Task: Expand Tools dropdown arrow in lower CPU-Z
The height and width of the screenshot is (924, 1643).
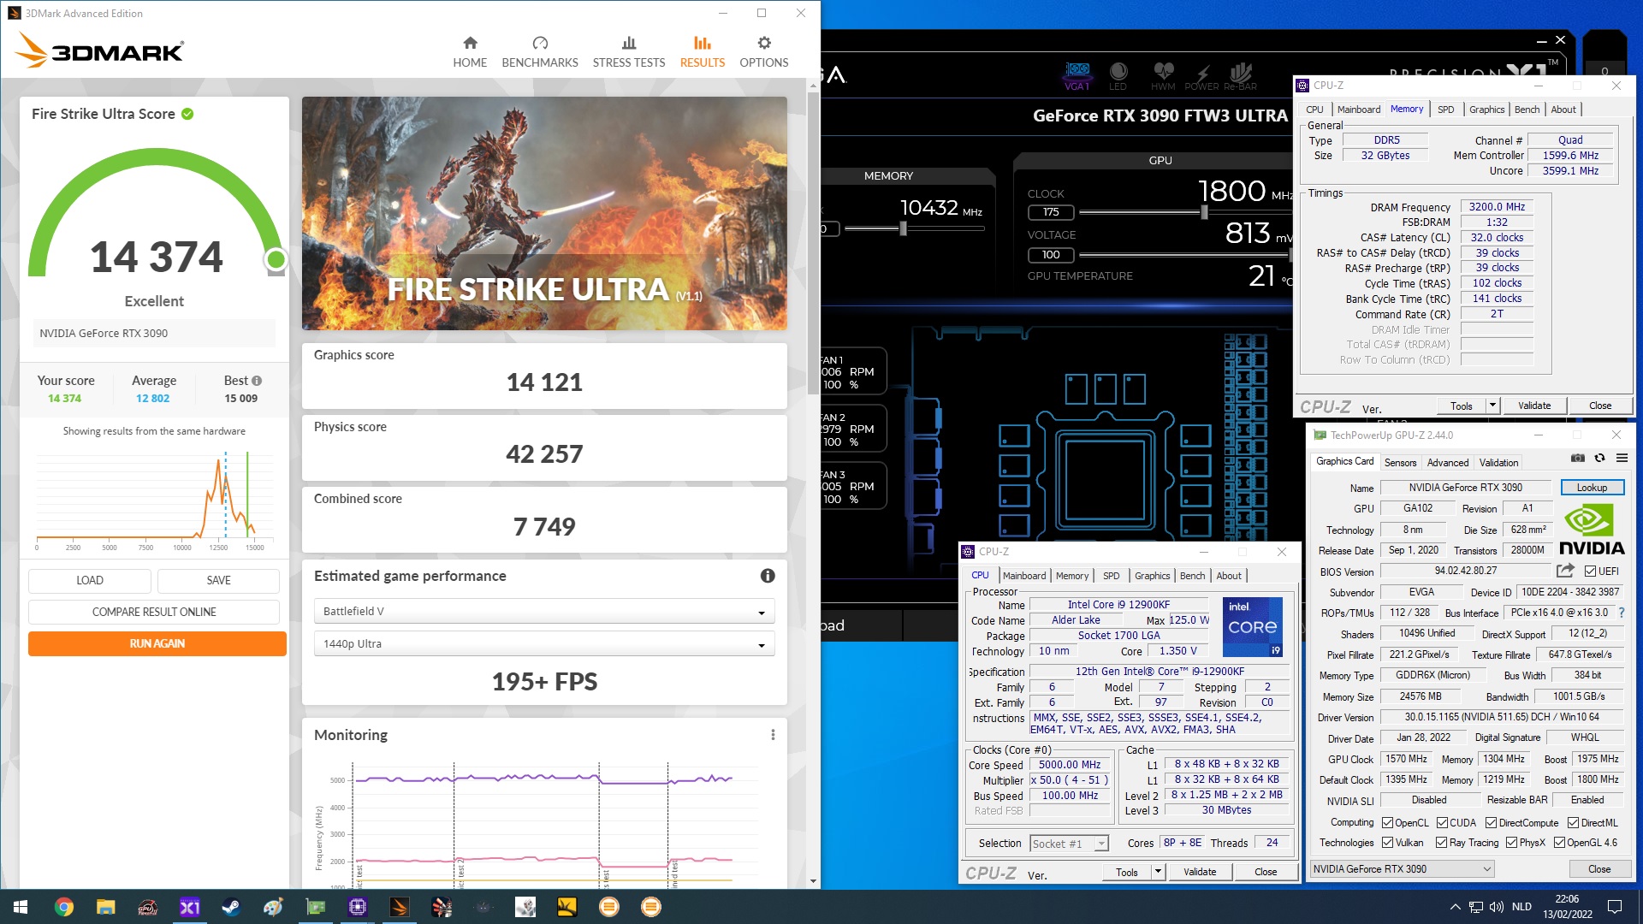Action: [x=1158, y=872]
